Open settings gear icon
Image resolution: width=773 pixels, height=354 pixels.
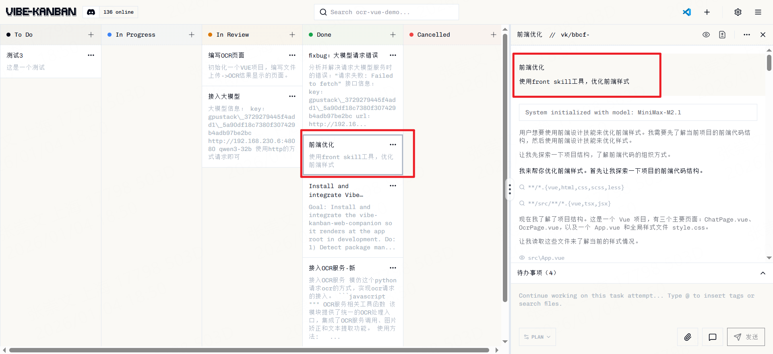(738, 12)
